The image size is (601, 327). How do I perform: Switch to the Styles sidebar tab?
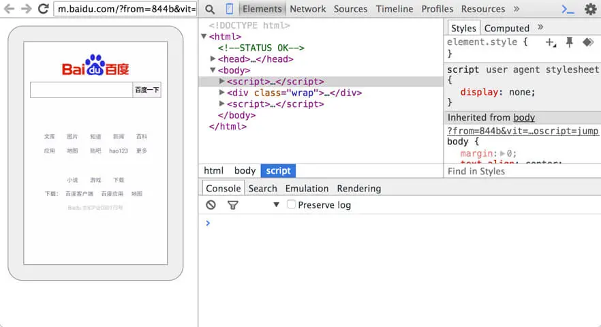tap(463, 28)
